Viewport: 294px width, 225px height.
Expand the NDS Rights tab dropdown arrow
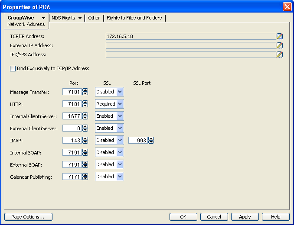80,18
